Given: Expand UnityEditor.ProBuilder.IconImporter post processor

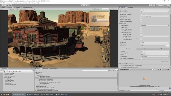Looking at the screenshot, I should 121,66.
